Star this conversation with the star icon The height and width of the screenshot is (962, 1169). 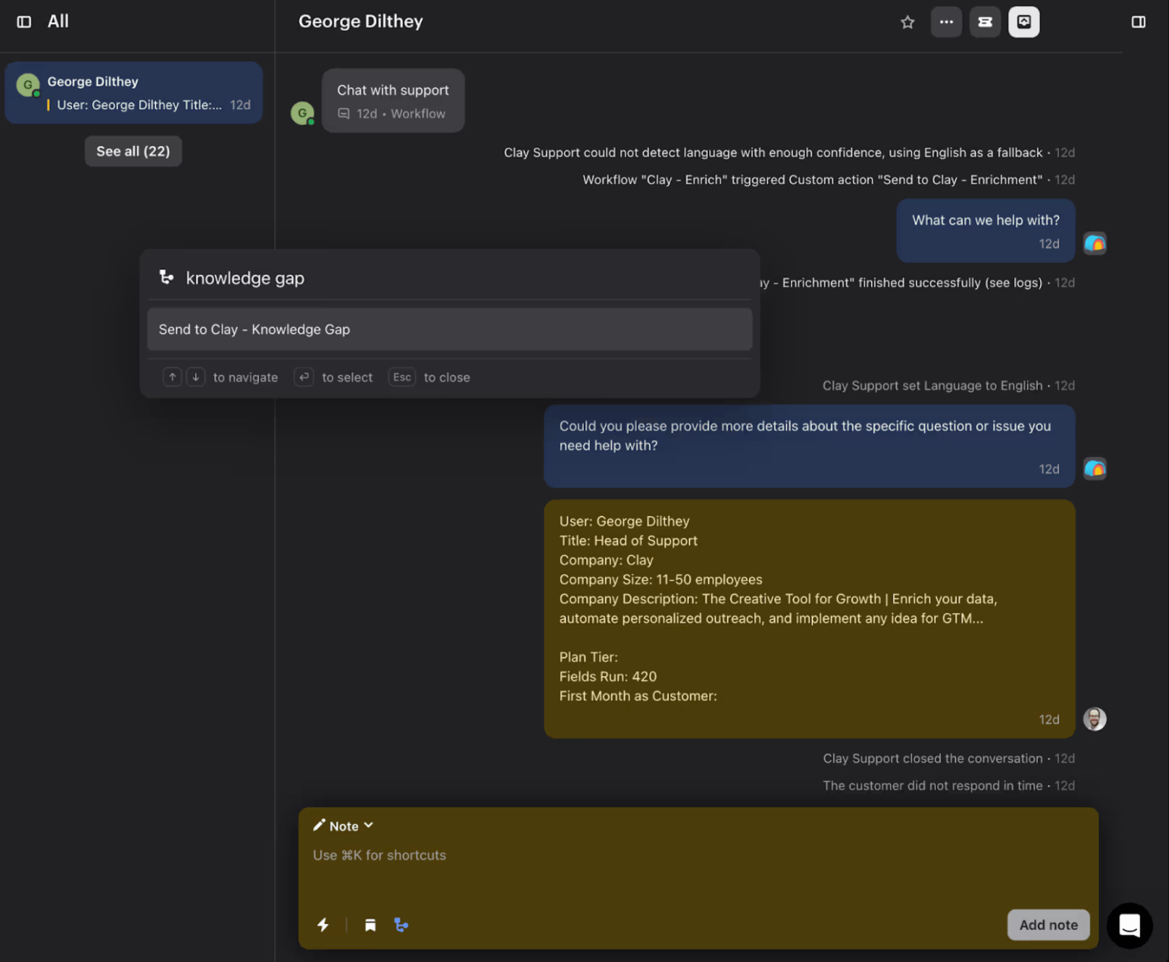907,22
